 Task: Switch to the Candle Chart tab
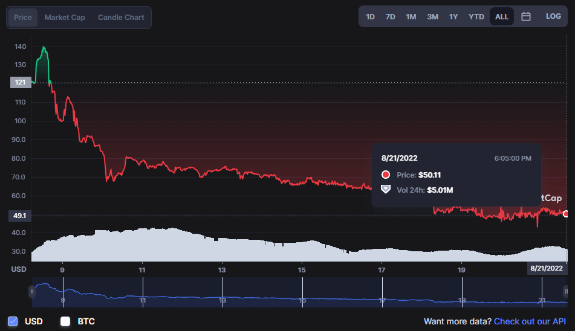[x=121, y=18]
